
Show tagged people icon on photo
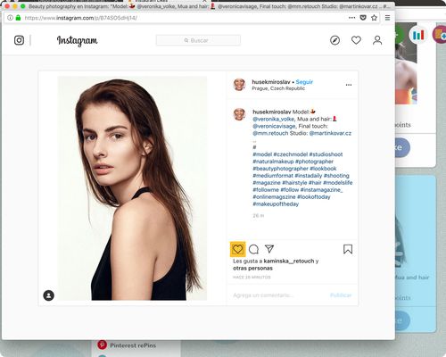coord(49,295)
